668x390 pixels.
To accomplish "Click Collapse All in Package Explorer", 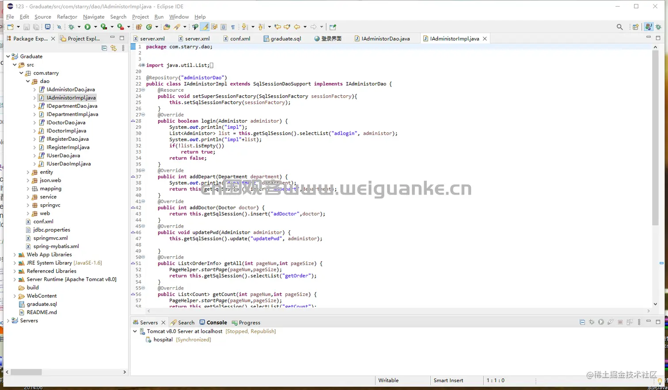I will (x=104, y=48).
